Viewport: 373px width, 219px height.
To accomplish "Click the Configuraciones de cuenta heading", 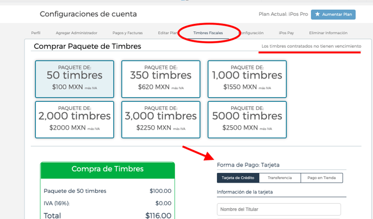I will point(88,14).
